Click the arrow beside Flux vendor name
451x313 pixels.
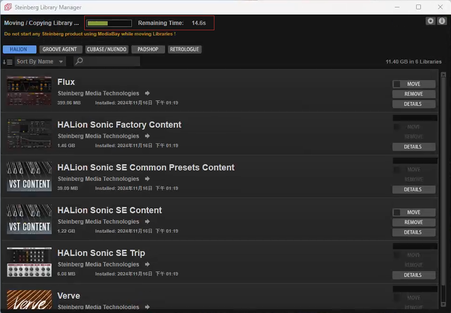[147, 93]
